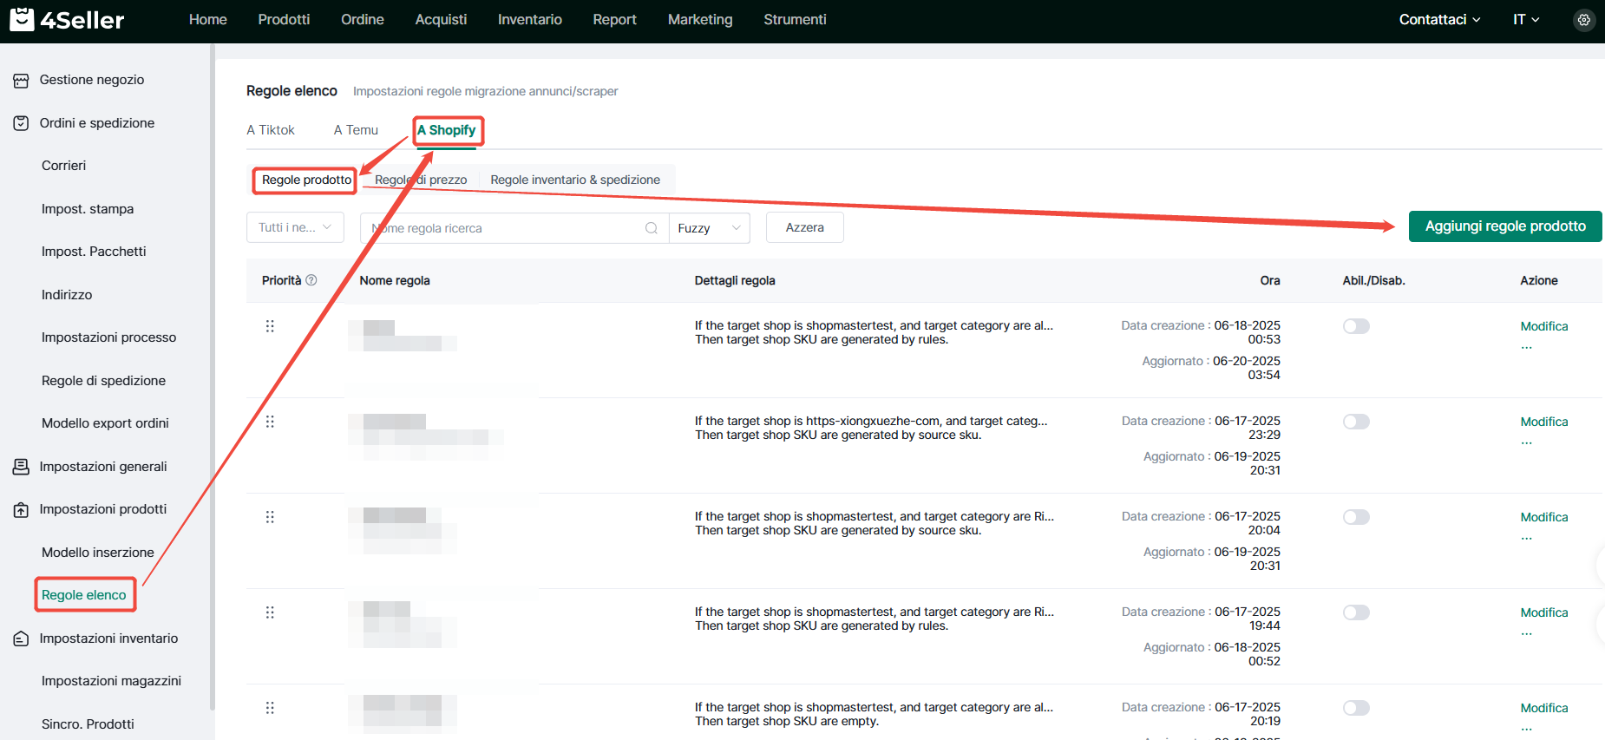Open the Fuzzy match type dropdown
This screenshot has width=1605, height=740.
click(x=710, y=228)
